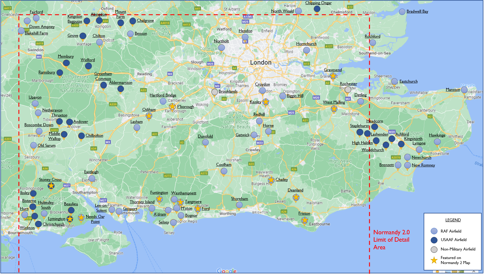Open the Aldermarston label
The width and height of the screenshot is (484, 274).
pos(121,83)
